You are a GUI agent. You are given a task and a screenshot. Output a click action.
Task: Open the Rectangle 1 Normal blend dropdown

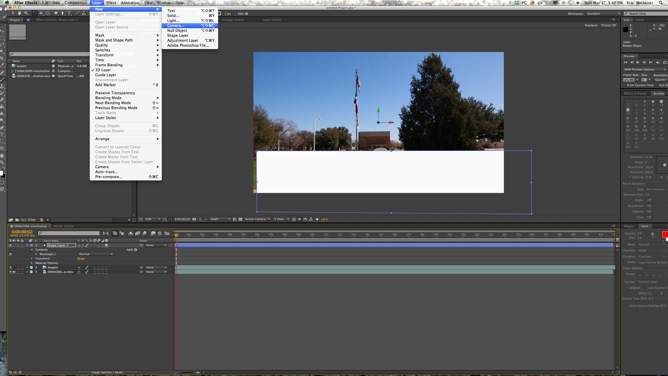click(96, 254)
